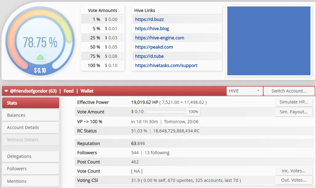This screenshot has height=188, width=316.
Task: Click the Sim. Payout button
Action: 294,112
